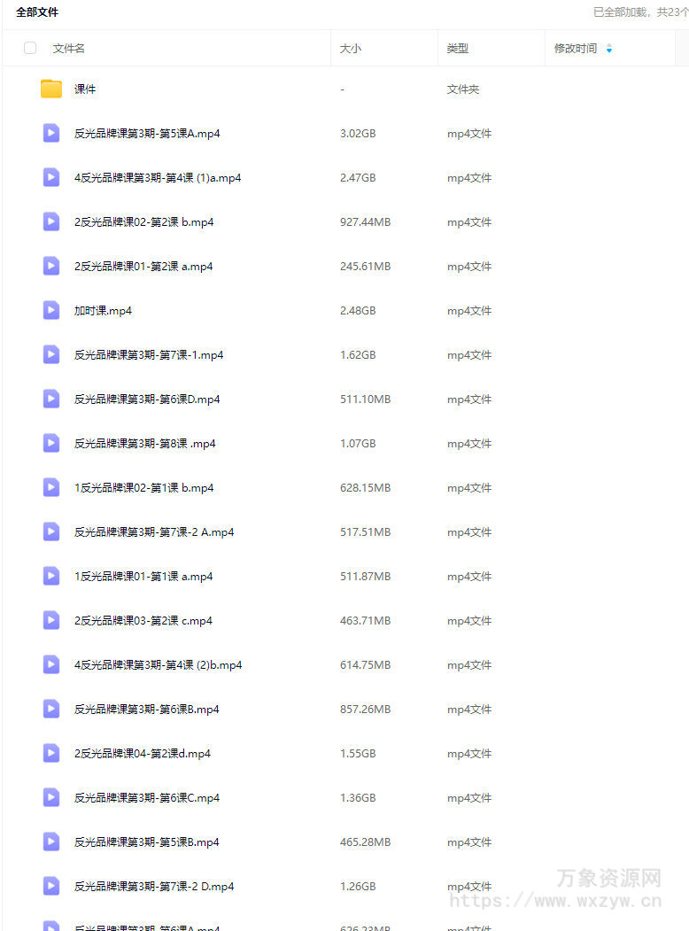Click the 文件名 column header
Viewport: 689px width, 931px height.
click(69, 49)
